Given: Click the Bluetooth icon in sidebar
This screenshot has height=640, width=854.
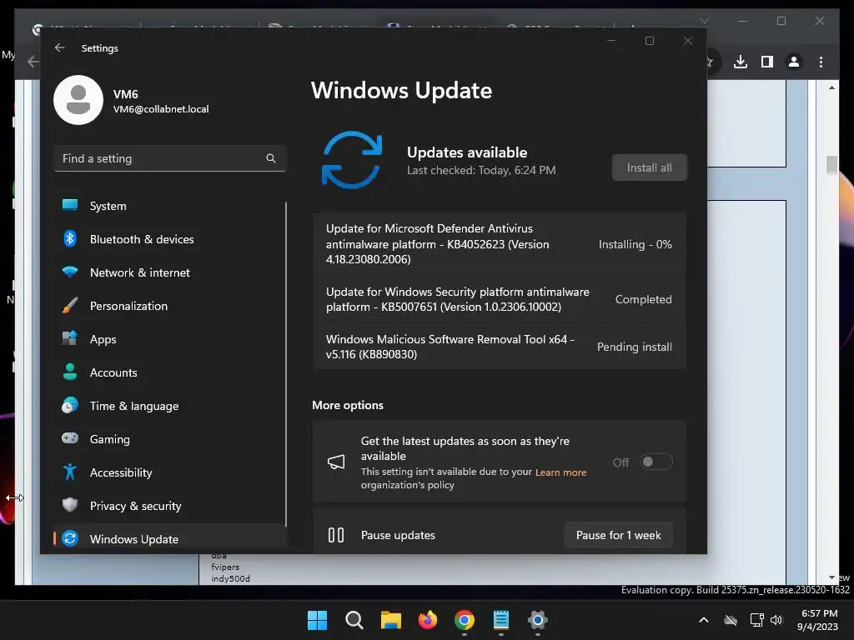Looking at the screenshot, I should coord(70,238).
